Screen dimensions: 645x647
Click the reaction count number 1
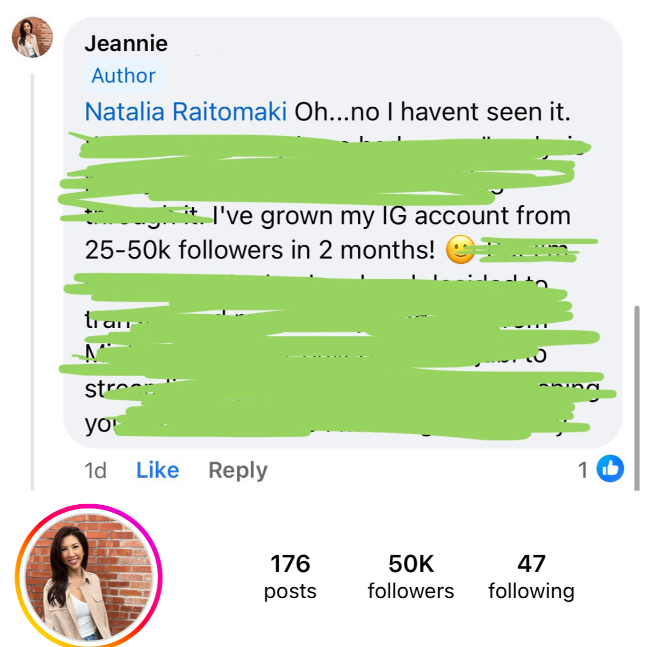tap(583, 470)
